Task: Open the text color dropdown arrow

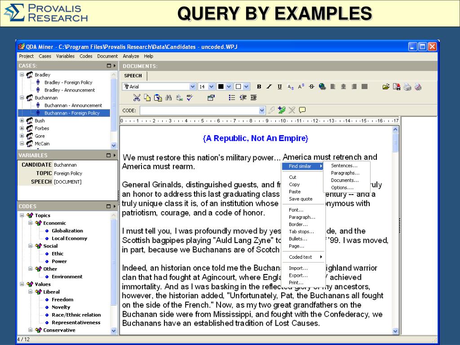Action: click(229, 87)
